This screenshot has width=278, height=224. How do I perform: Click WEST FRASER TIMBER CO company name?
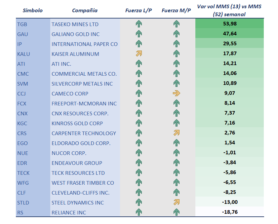coord(83,183)
